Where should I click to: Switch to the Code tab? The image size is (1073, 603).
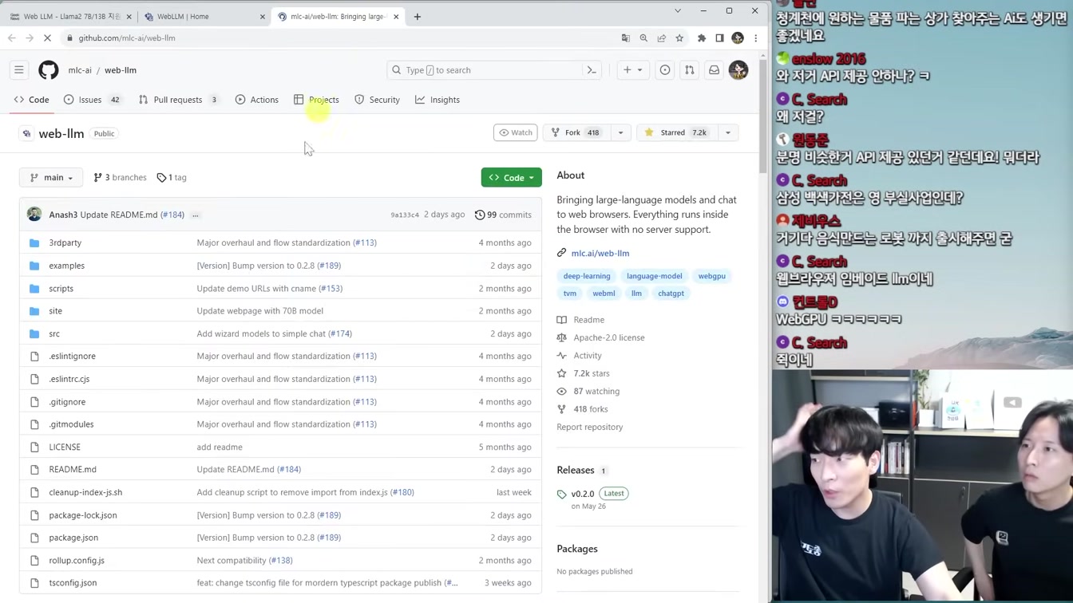click(x=32, y=100)
